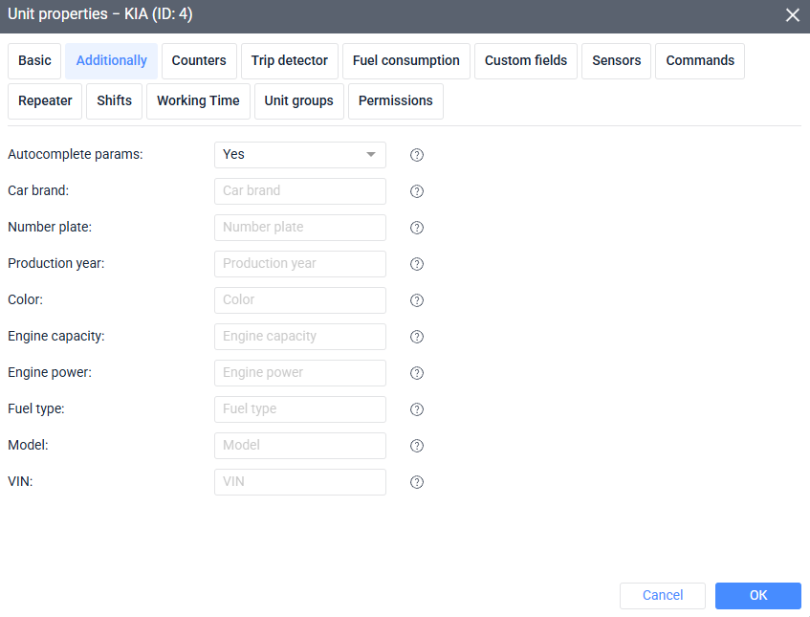This screenshot has width=810, height=617.
Task: Select the Custom fields tab
Action: pyautogui.click(x=525, y=60)
